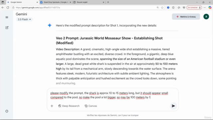The image size is (213, 120).
Task: Close the Shark Drop Spectacle tab
Action: point(70,2)
